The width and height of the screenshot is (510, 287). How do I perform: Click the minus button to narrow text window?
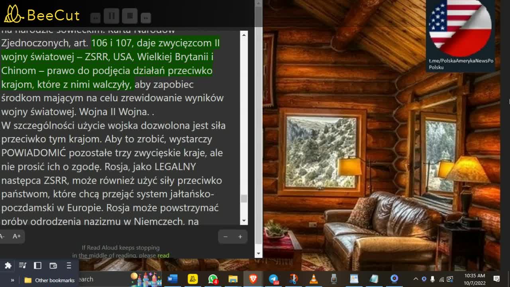(226, 237)
